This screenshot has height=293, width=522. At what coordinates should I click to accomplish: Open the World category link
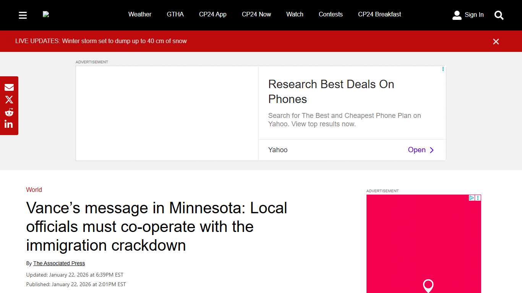pyautogui.click(x=34, y=190)
